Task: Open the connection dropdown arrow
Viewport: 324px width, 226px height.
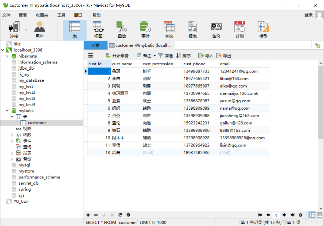Action: tap(26, 30)
